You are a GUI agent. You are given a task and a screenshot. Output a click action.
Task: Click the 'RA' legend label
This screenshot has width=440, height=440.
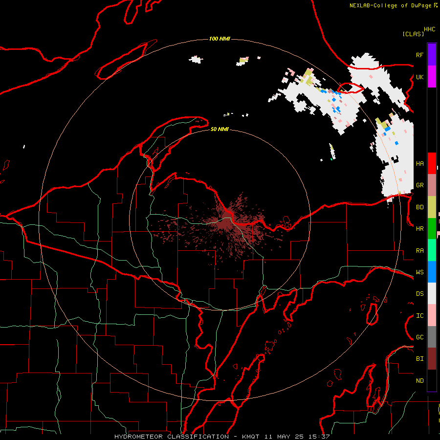[419, 251]
